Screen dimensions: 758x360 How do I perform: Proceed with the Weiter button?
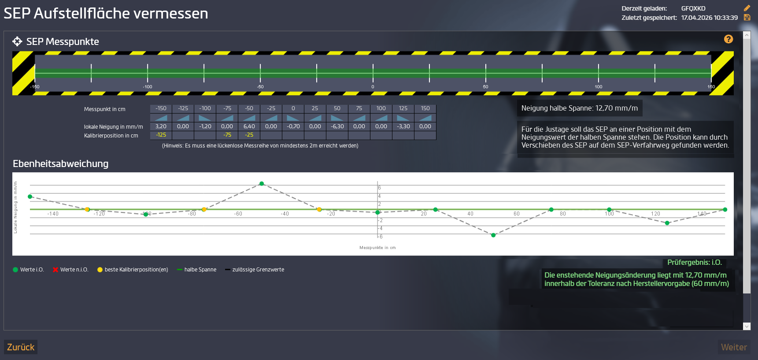[x=734, y=347]
